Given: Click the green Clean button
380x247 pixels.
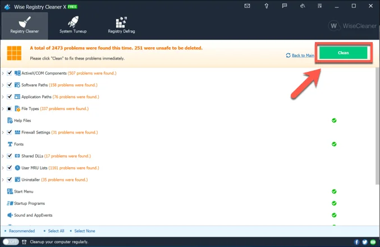Looking at the screenshot, I should click(x=343, y=53).
